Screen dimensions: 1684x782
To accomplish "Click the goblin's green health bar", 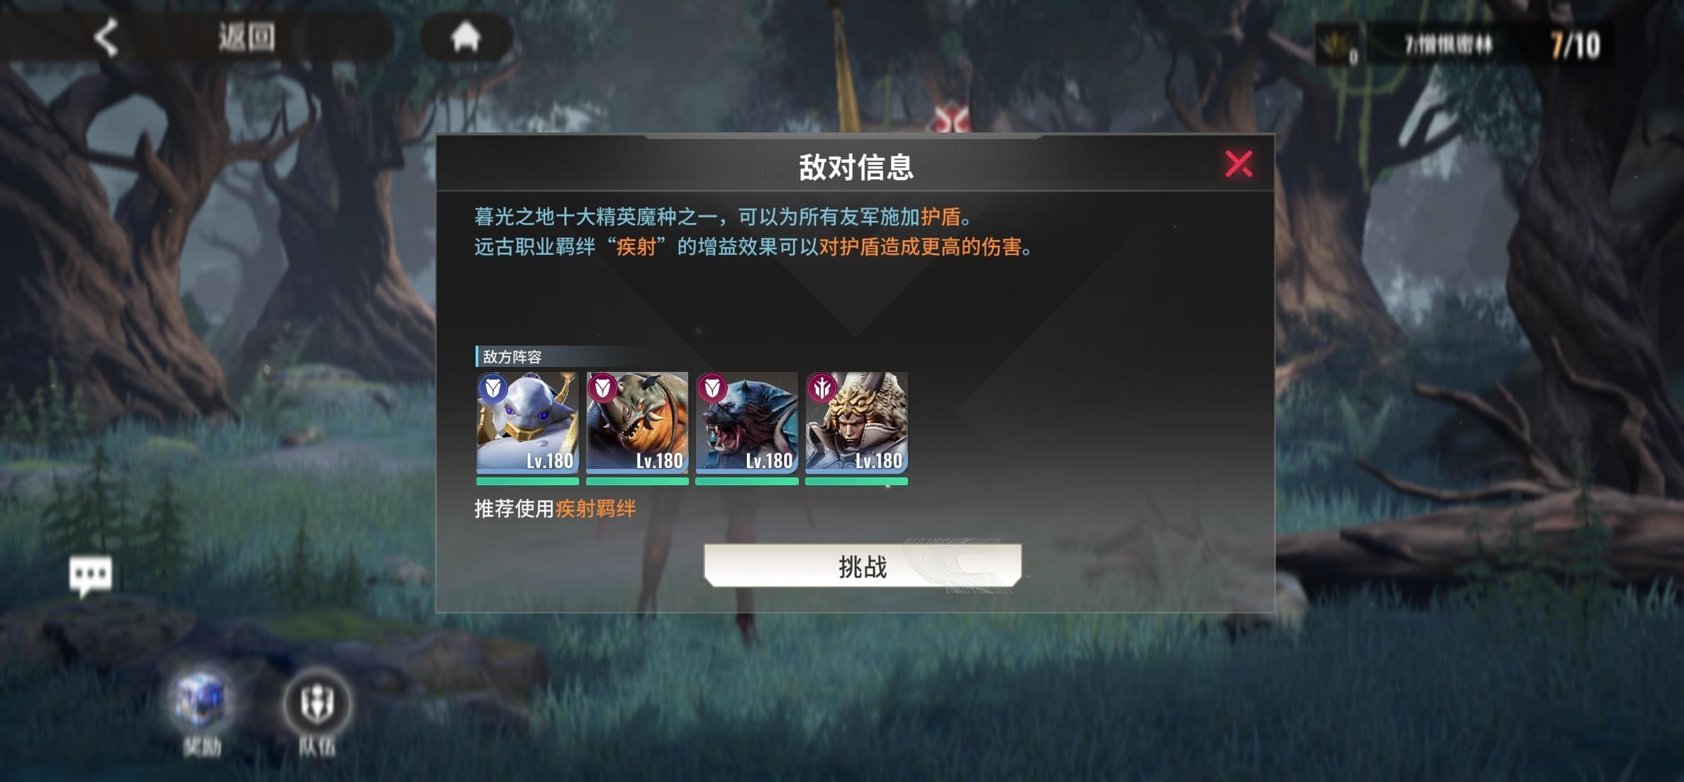I will coord(527,482).
